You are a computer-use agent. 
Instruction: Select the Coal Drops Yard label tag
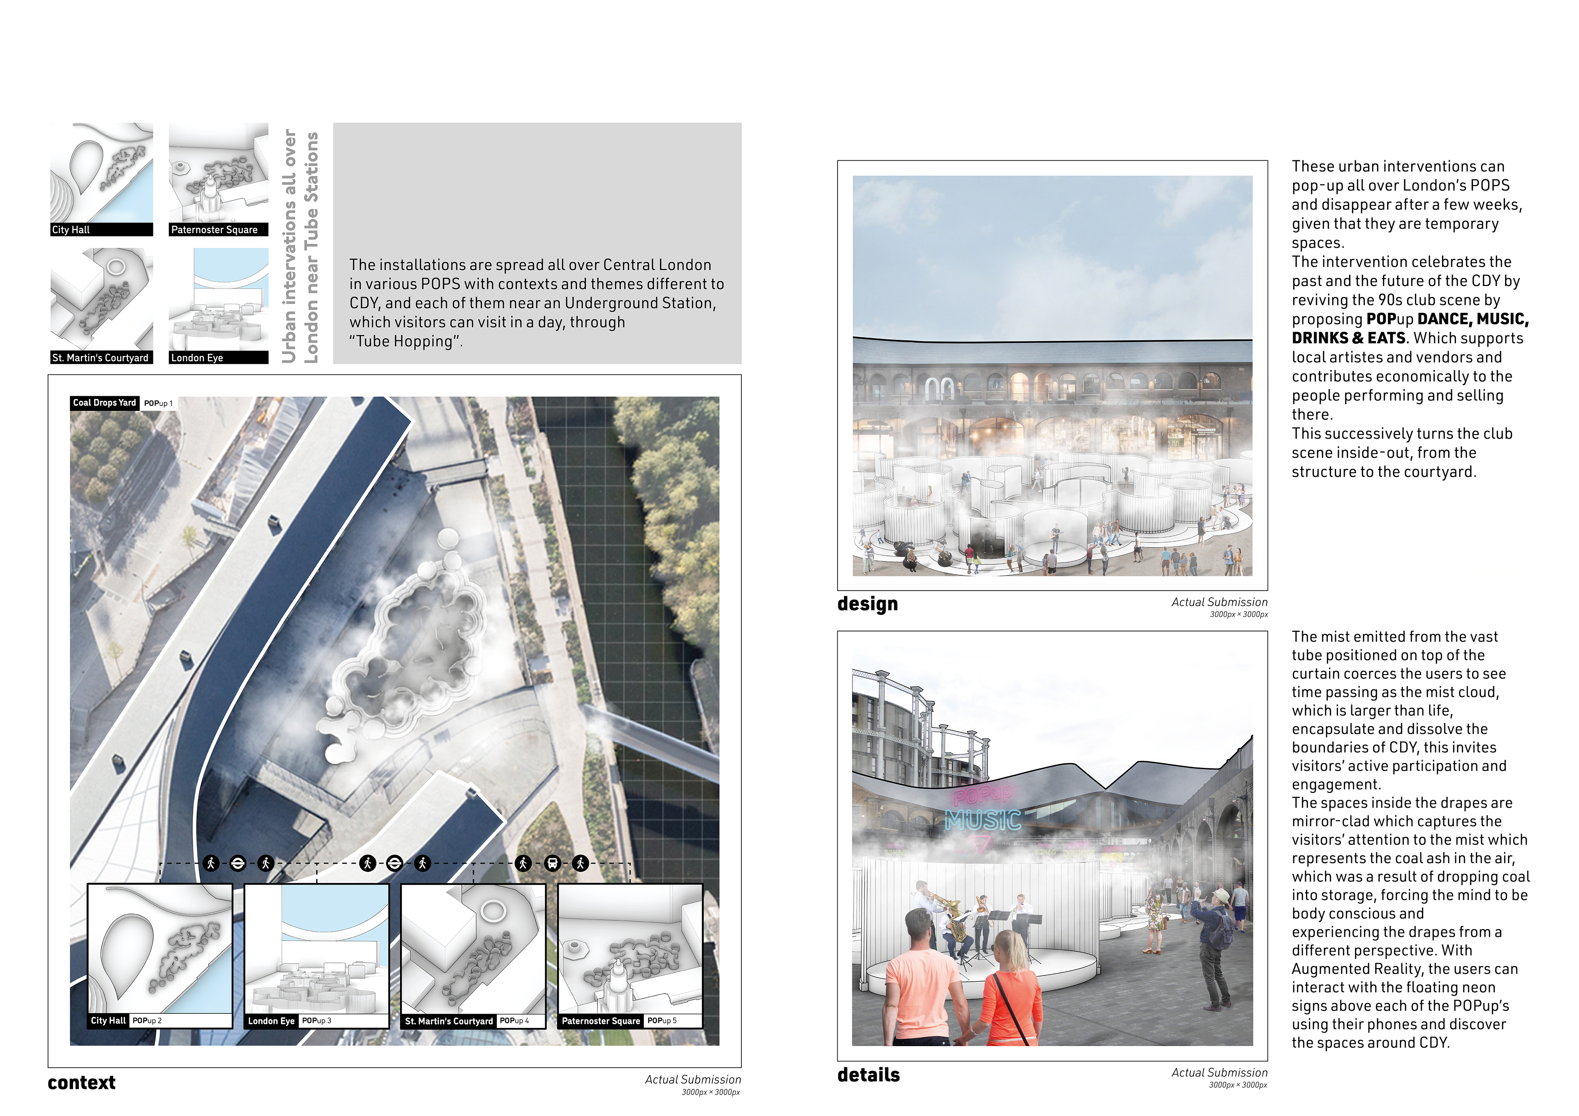pos(104,403)
